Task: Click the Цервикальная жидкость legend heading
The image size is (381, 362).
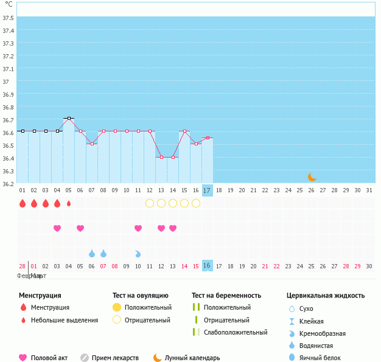Action: click(x=326, y=296)
